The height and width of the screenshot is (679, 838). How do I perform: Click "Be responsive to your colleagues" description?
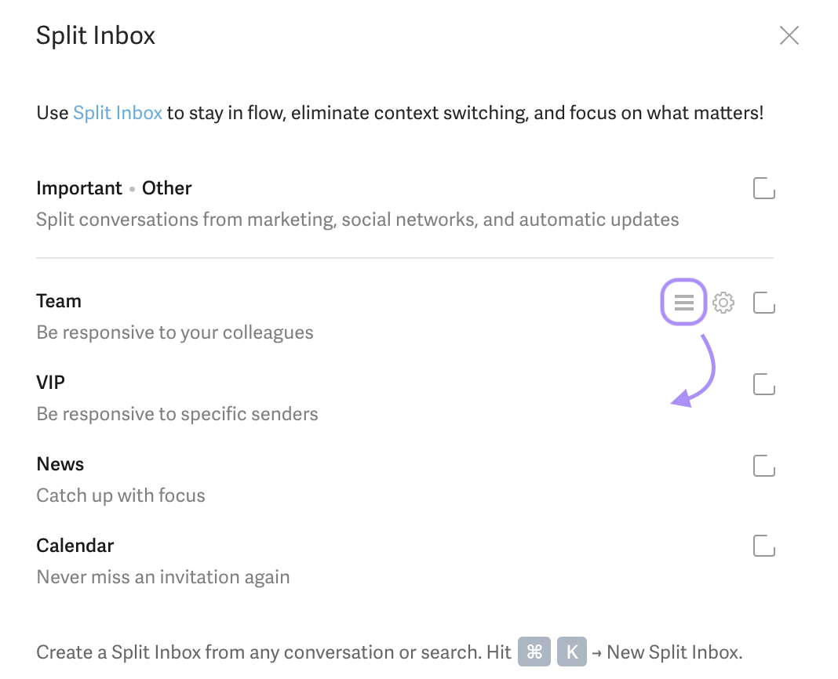click(175, 332)
